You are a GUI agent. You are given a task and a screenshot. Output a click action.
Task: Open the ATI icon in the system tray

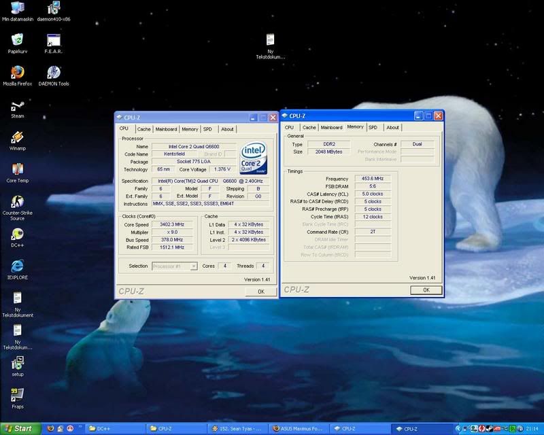pyautogui.click(x=497, y=429)
